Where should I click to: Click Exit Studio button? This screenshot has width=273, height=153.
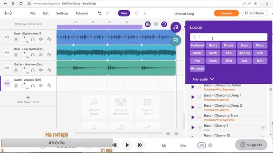coord(254,13)
